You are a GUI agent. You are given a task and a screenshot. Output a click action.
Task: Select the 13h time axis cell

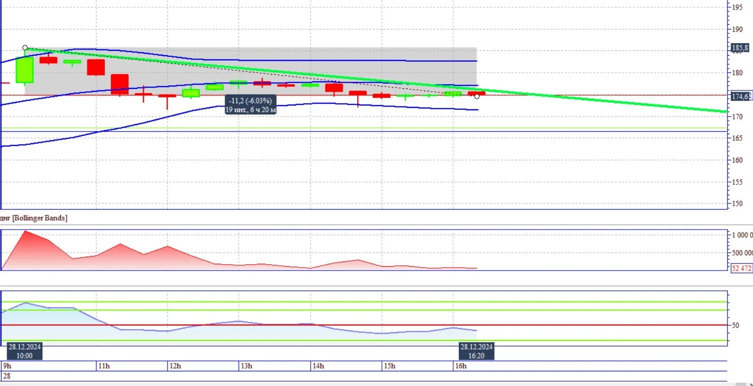pyautogui.click(x=274, y=366)
